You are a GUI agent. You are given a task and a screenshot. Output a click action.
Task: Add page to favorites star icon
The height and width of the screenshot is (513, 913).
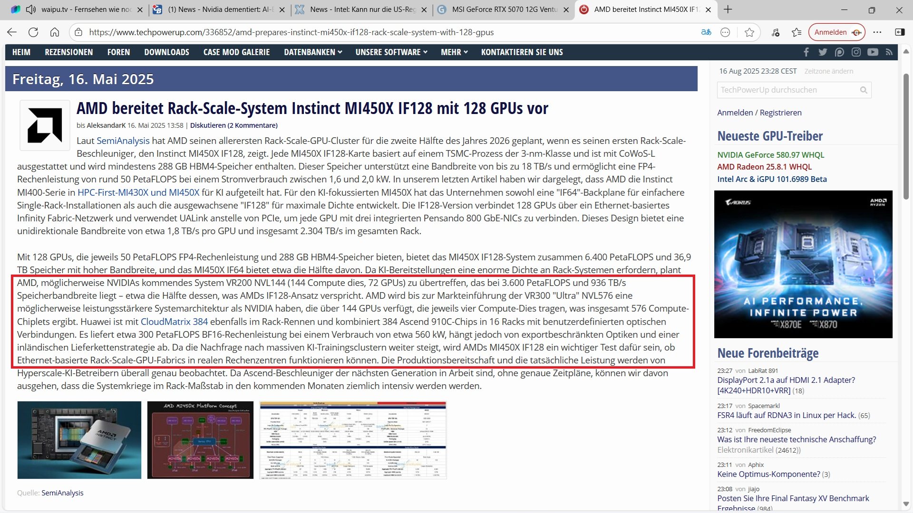coord(749,32)
